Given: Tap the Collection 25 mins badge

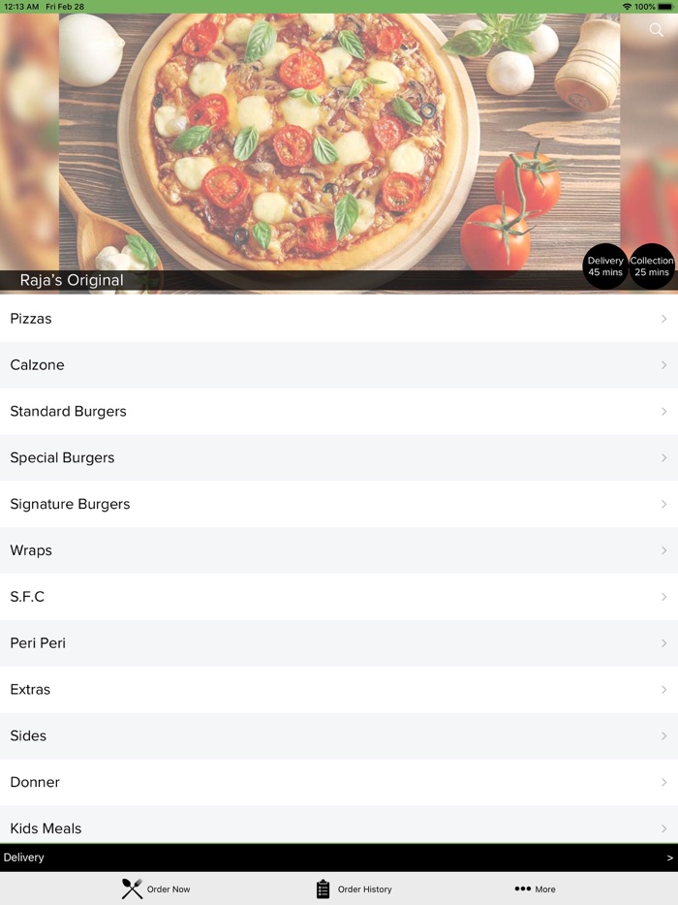Looking at the screenshot, I should pos(652,266).
